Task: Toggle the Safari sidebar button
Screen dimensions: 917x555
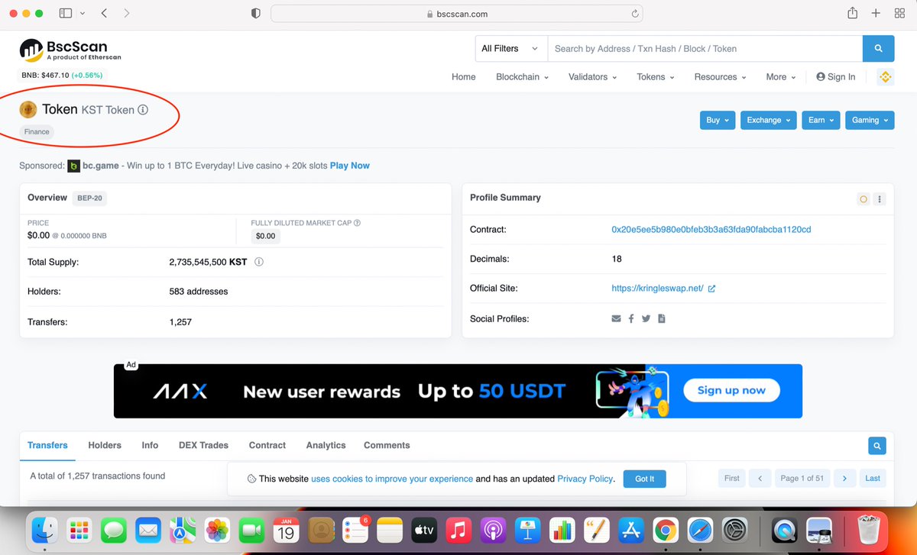Action: [x=66, y=14]
